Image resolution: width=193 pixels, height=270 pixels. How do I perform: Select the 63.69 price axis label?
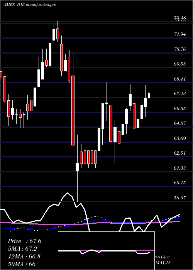[180, 138]
